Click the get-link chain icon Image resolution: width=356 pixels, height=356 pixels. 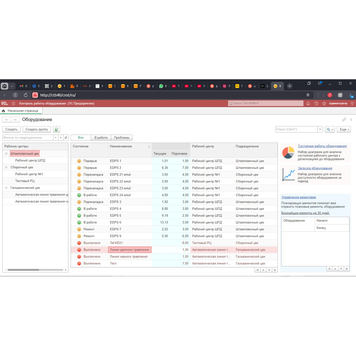pos(344,120)
